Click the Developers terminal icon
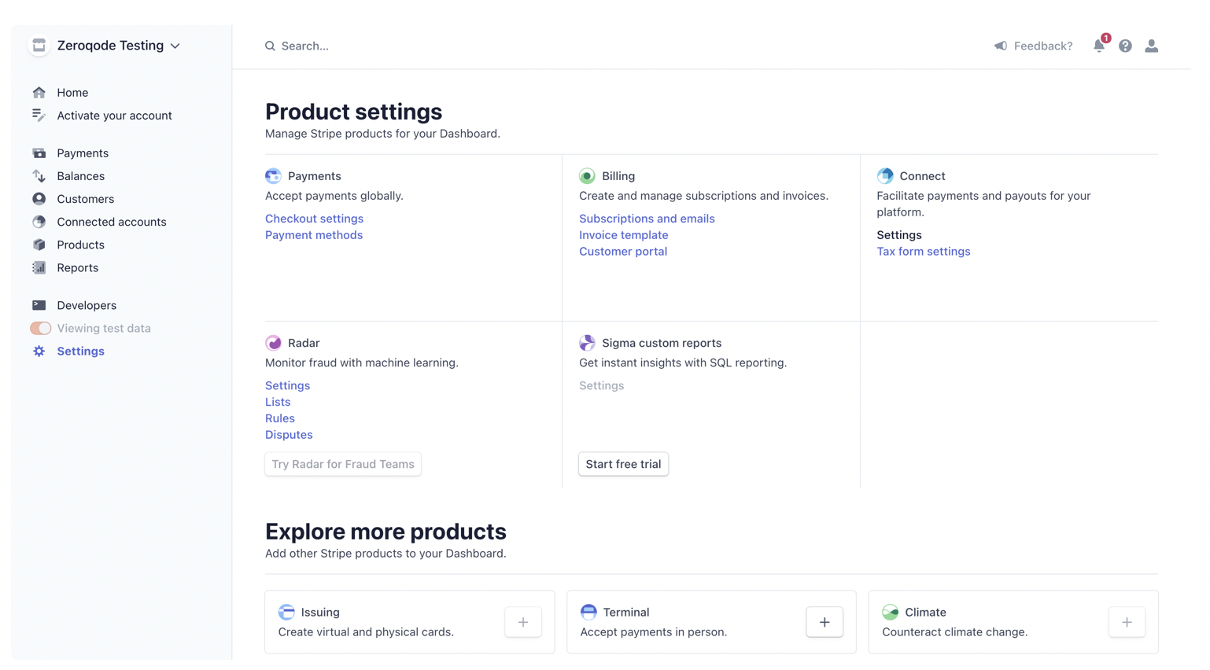The image size is (1210, 670). [x=39, y=305]
